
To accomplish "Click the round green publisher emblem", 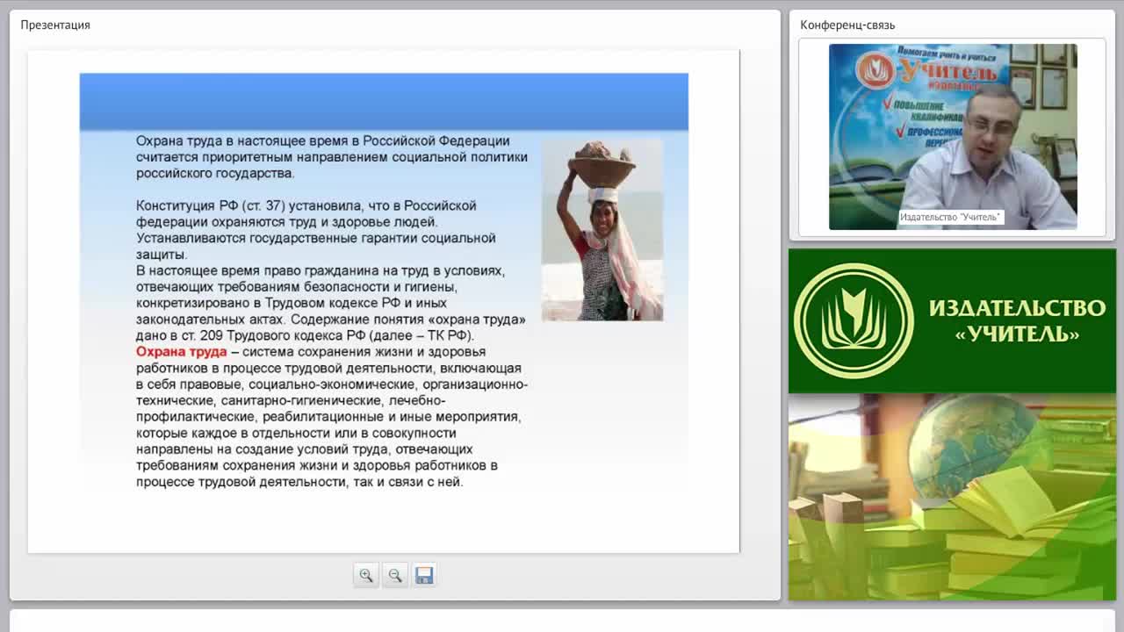I will [x=853, y=320].
